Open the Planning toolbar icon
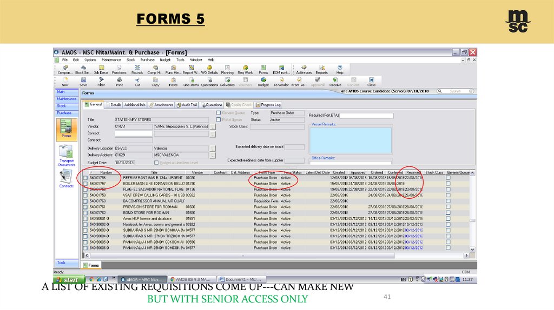Viewport: 554px width, 310px height. (227, 70)
